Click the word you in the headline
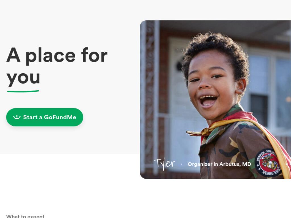This screenshot has height=218, width=291. pos(23,78)
